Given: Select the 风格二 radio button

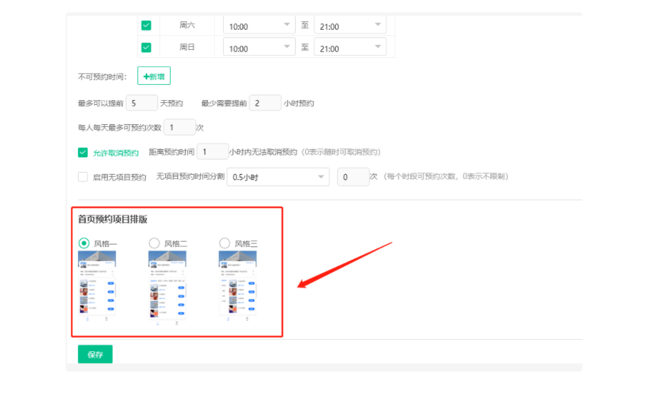Looking at the screenshot, I should click(155, 243).
